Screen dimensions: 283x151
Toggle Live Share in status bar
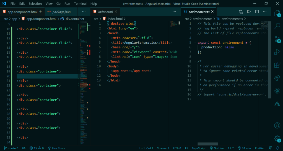pos(56,148)
